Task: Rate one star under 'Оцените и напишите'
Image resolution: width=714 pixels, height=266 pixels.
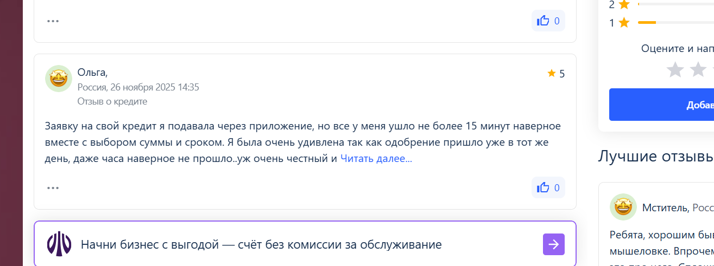Action: tap(675, 69)
